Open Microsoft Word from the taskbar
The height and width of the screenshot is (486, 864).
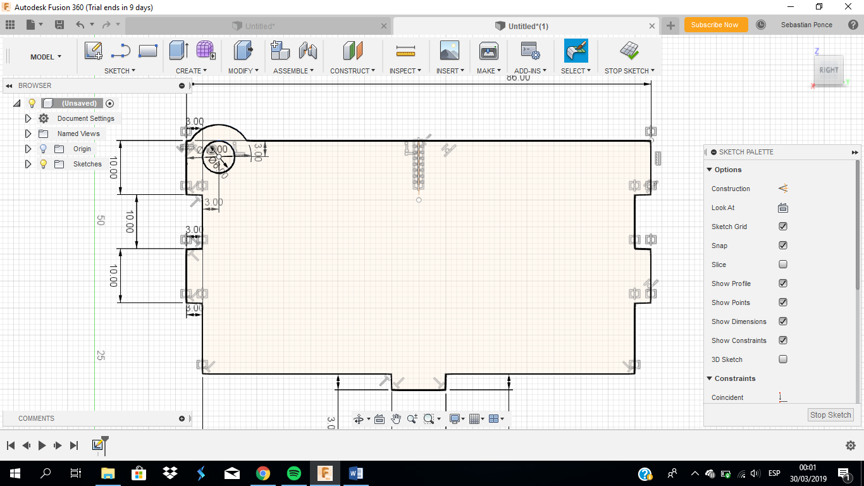(x=355, y=473)
